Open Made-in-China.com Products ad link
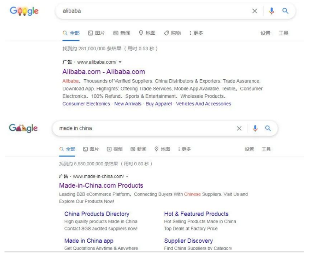 coord(101,185)
